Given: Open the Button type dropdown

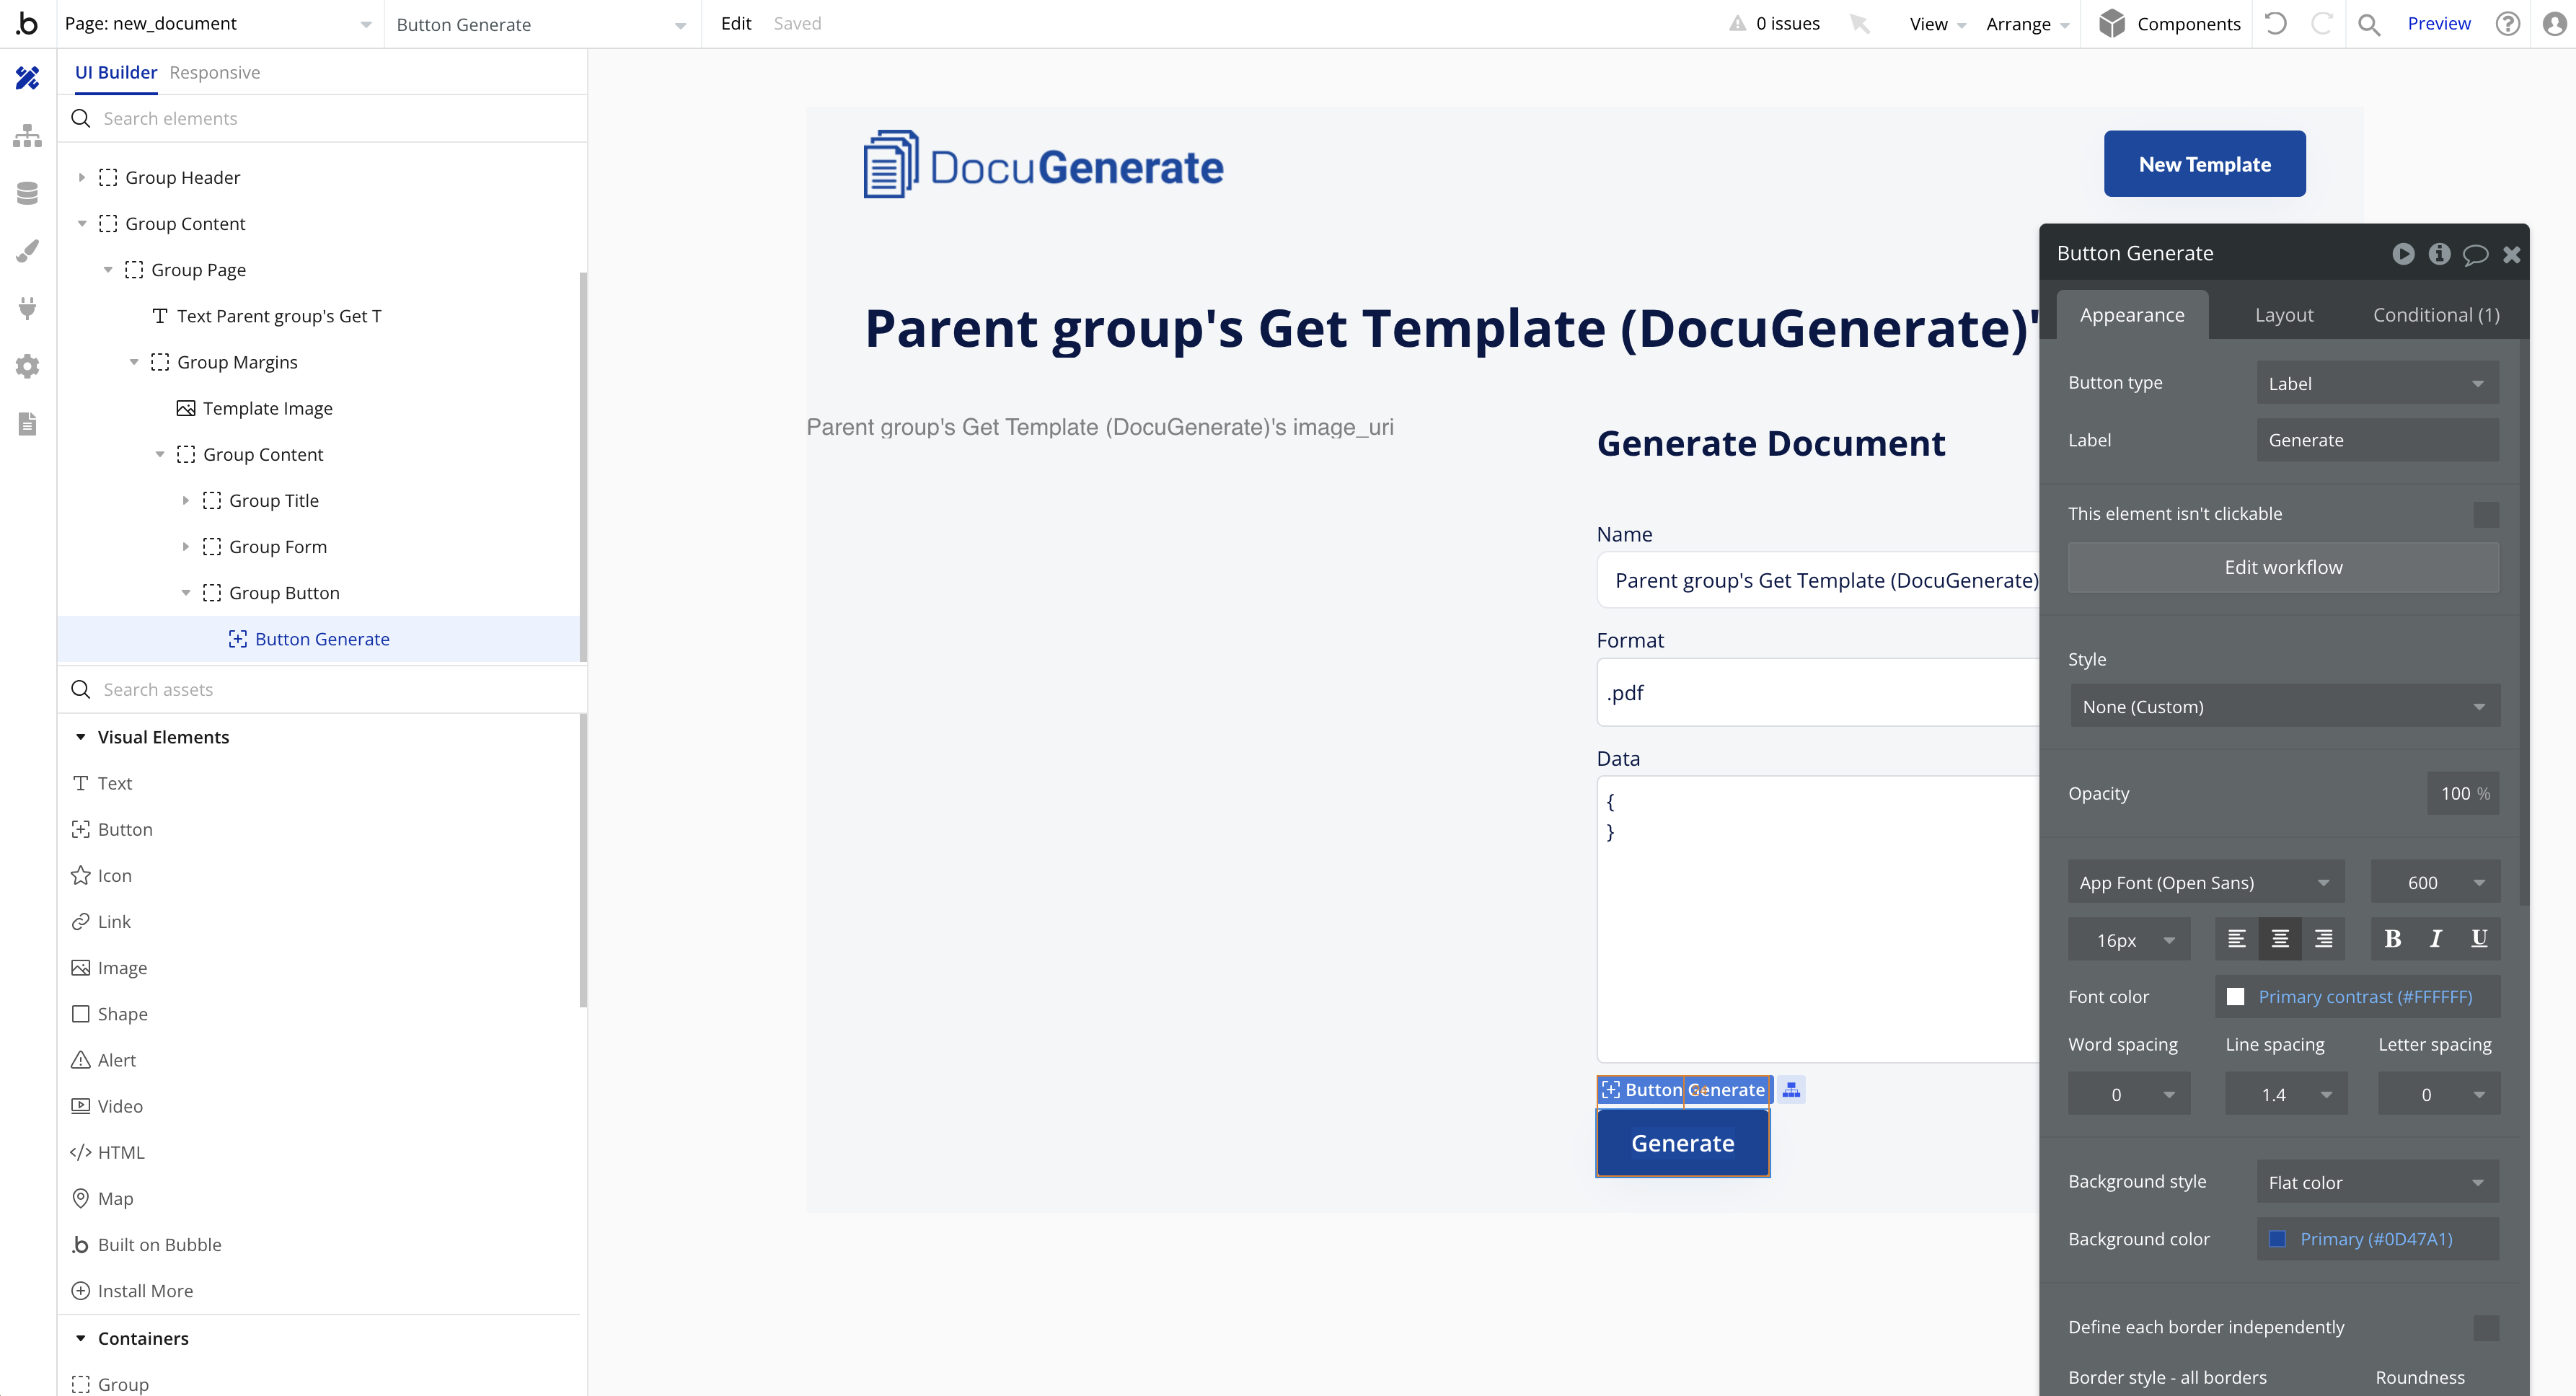Looking at the screenshot, I should coord(2377,382).
